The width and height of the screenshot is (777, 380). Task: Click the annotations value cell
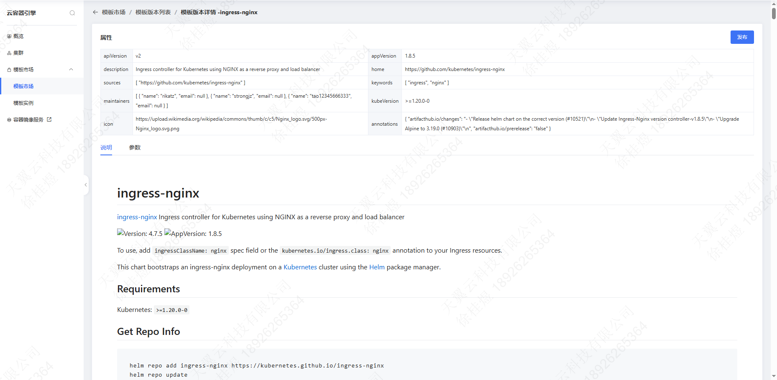tap(578, 124)
